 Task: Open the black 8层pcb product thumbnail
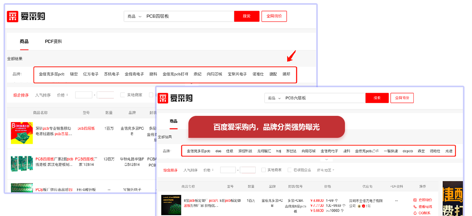(x=171, y=205)
